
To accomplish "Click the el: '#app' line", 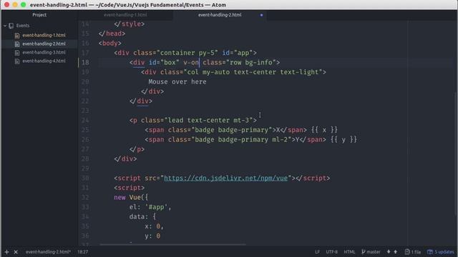I will tap(150, 207).
